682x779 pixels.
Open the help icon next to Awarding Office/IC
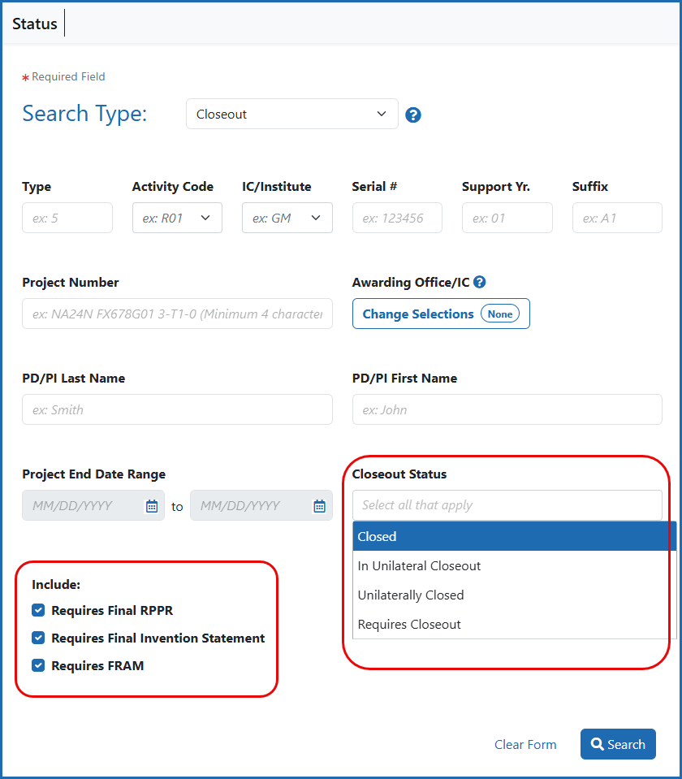point(479,283)
